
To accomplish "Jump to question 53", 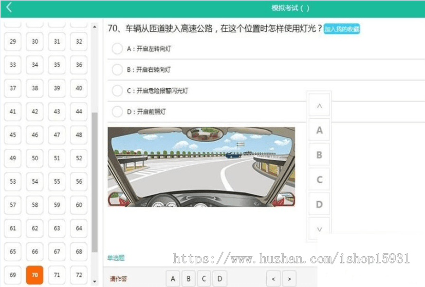I will click(13, 181).
